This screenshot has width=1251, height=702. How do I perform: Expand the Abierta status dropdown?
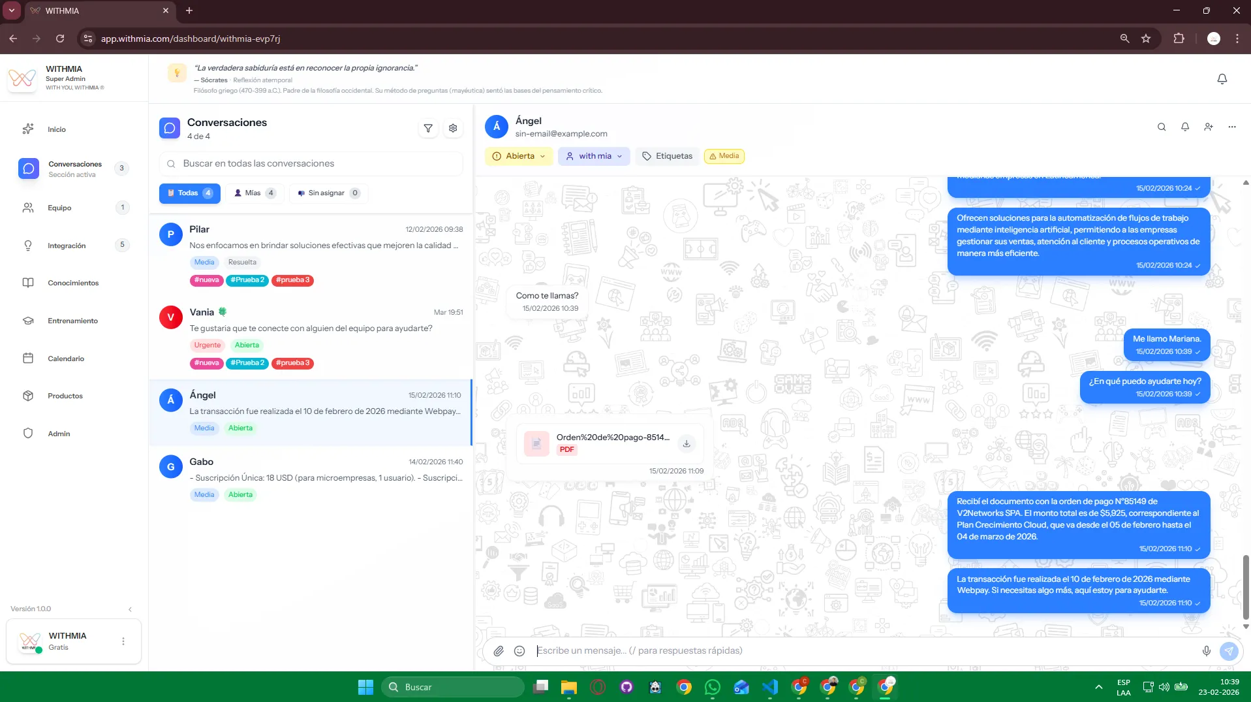(519, 156)
